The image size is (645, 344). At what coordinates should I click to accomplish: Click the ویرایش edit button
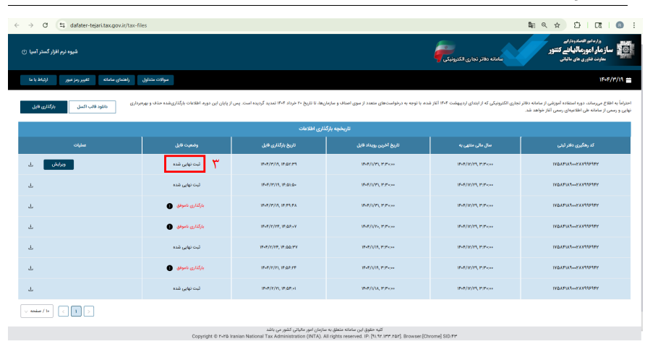(x=59, y=164)
